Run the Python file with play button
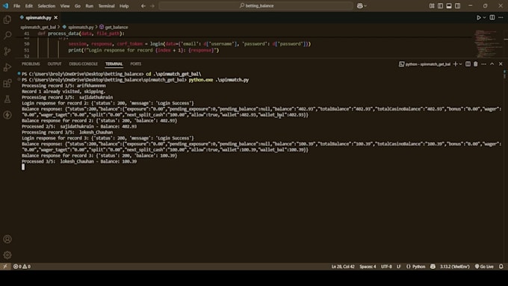This screenshot has width=508, height=286. (479, 17)
